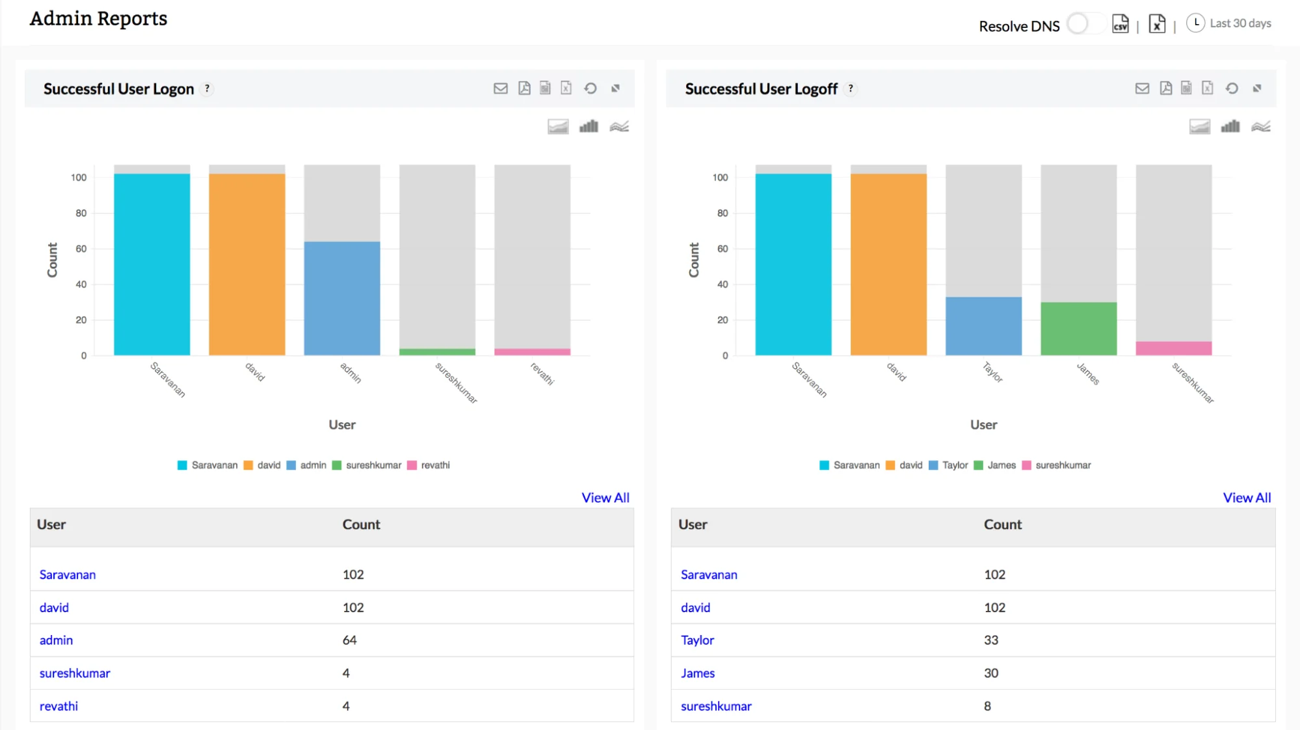Click View All under the Logon chart

click(x=605, y=497)
